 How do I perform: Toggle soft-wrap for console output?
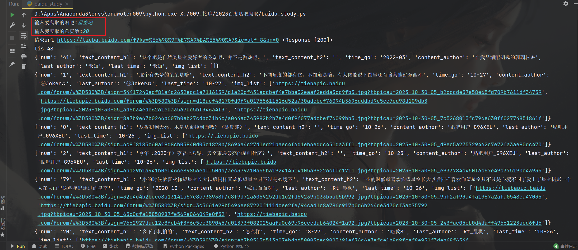click(24, 36)
